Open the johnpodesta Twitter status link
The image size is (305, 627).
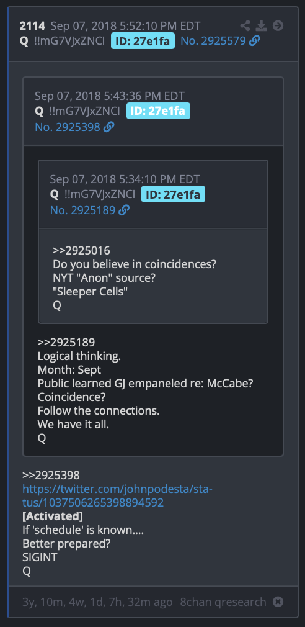pos(117,496)
